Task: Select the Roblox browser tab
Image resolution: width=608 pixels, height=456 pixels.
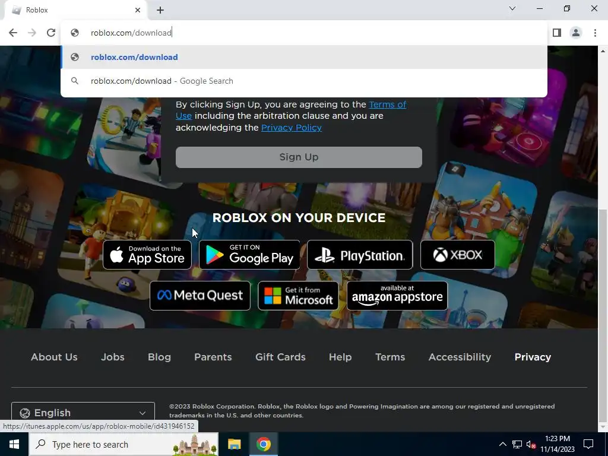Action: (75, 10)
